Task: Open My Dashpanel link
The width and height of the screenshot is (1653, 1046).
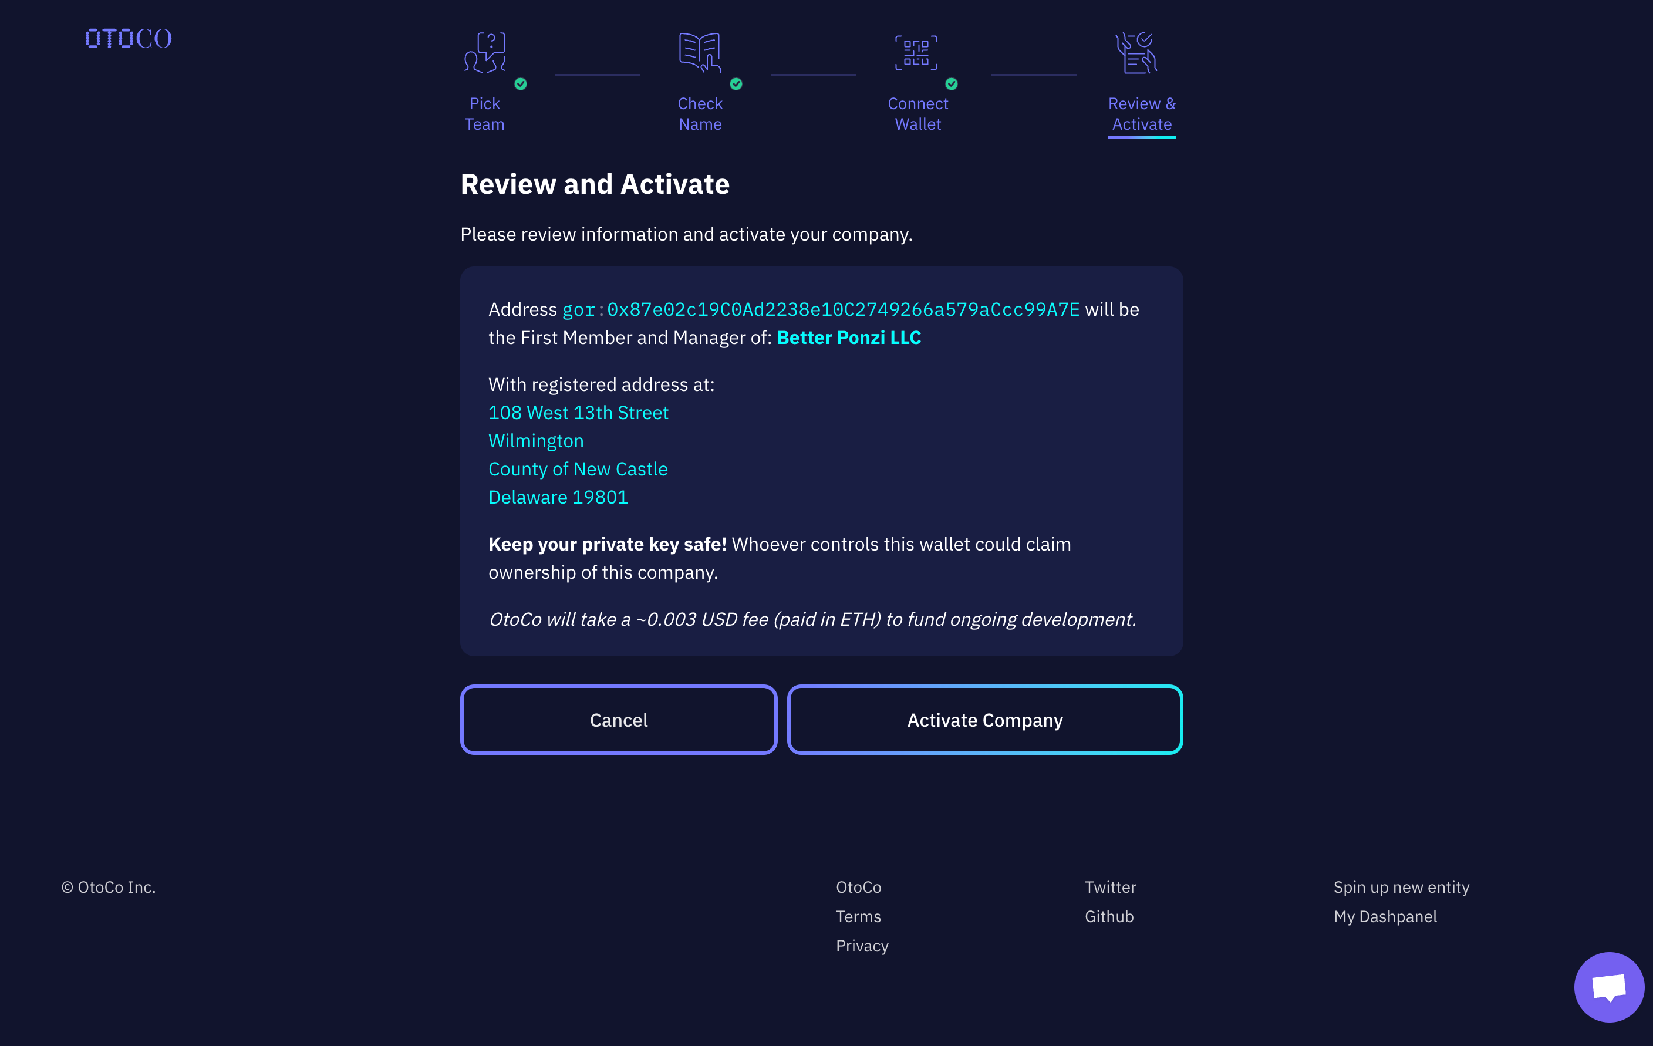Action: click(1385, 916)
